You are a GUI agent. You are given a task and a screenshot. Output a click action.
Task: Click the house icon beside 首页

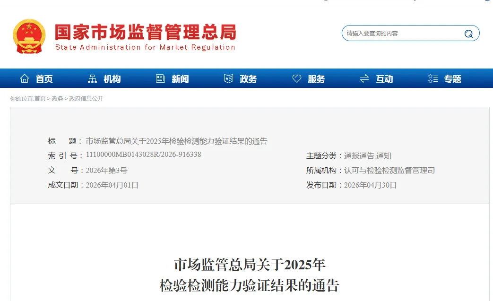(25, 78)
